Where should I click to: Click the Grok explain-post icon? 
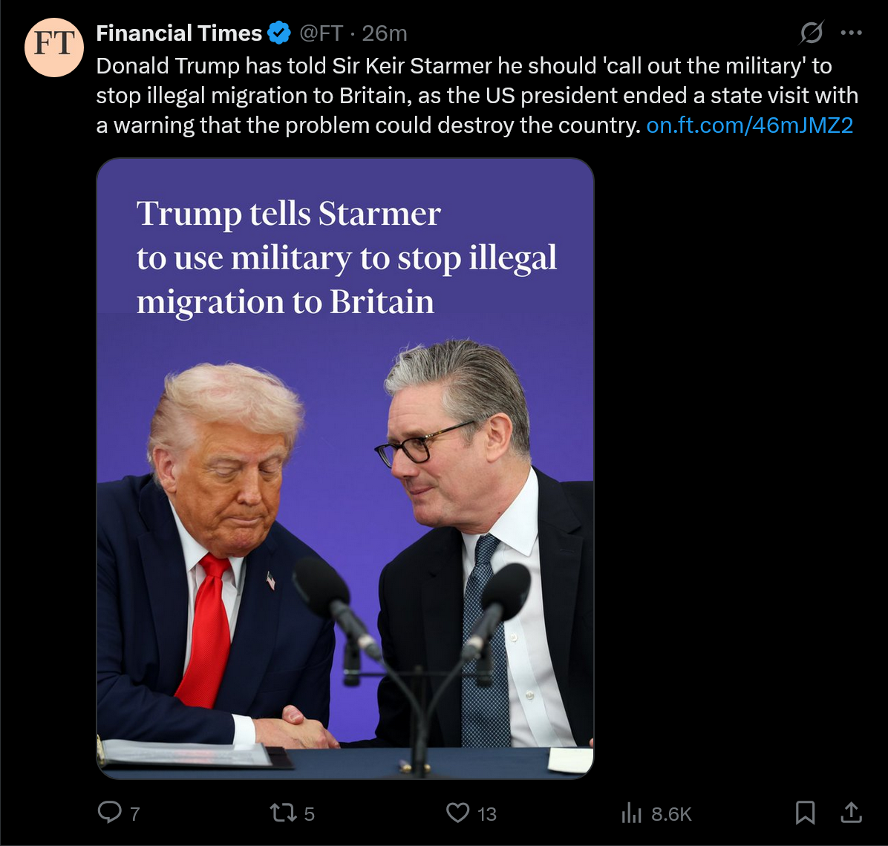click(x=812, y=33)
